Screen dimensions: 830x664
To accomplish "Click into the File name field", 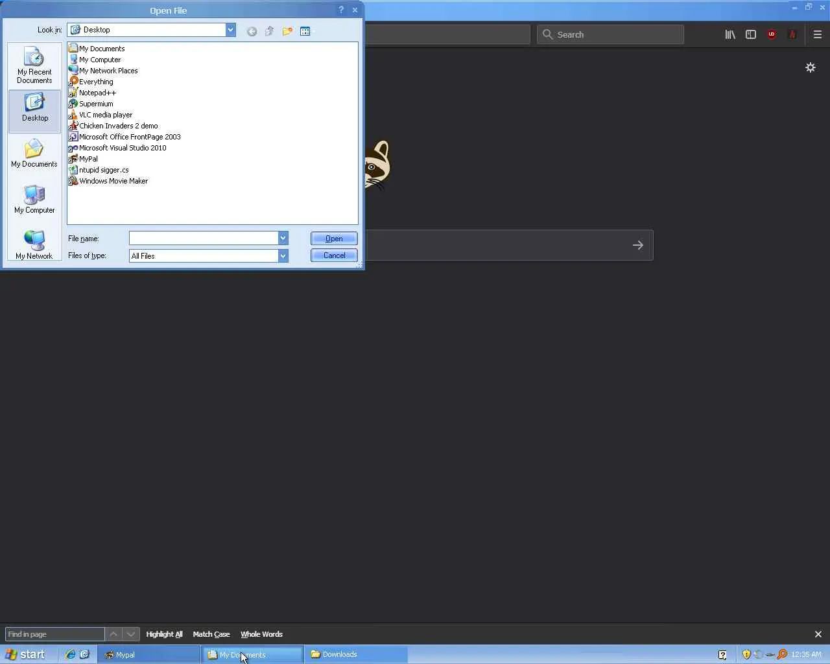I will (203, 239).
